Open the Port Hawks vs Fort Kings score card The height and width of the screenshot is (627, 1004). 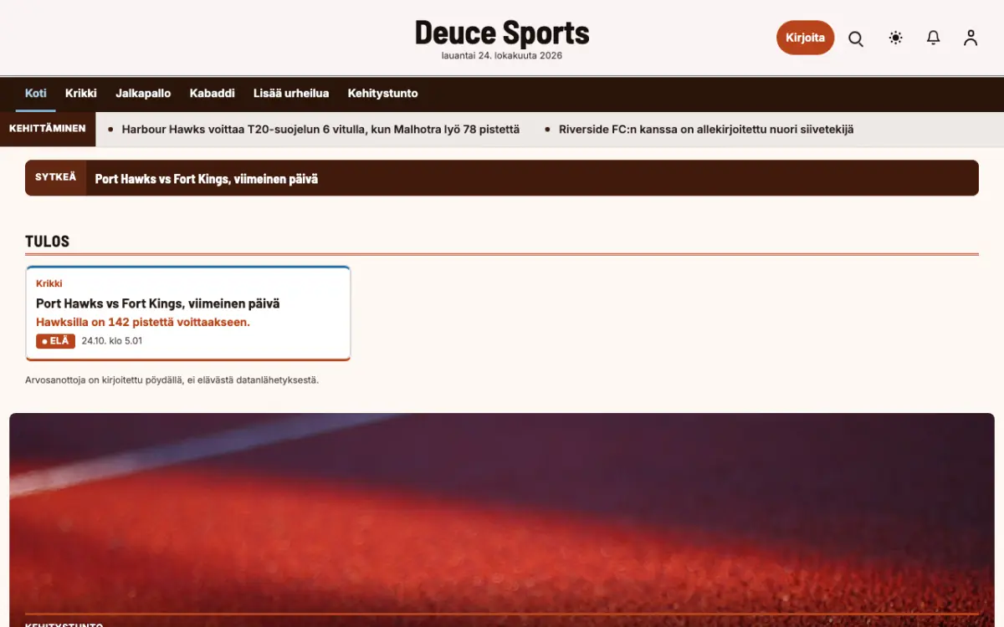coord(188,313)
